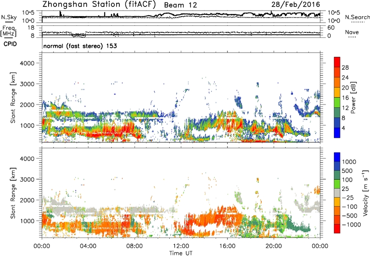Image resolution: width=370 pixels, height=256 pixels.
Task: Click the '16:00' time tick label
Action: click(227, 246)
